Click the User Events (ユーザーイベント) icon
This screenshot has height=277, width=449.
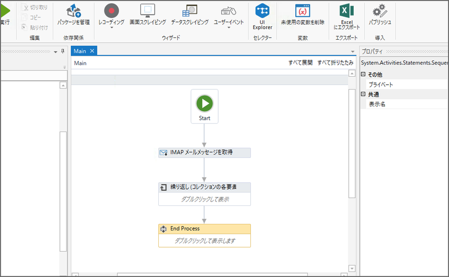click(228, 11)
